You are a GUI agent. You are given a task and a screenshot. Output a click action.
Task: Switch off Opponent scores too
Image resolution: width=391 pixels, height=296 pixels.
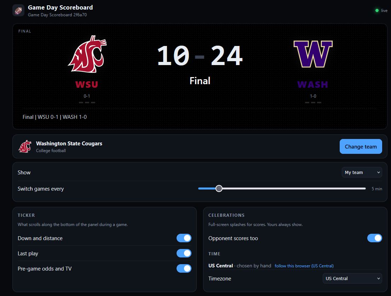(x=374, y=238)
